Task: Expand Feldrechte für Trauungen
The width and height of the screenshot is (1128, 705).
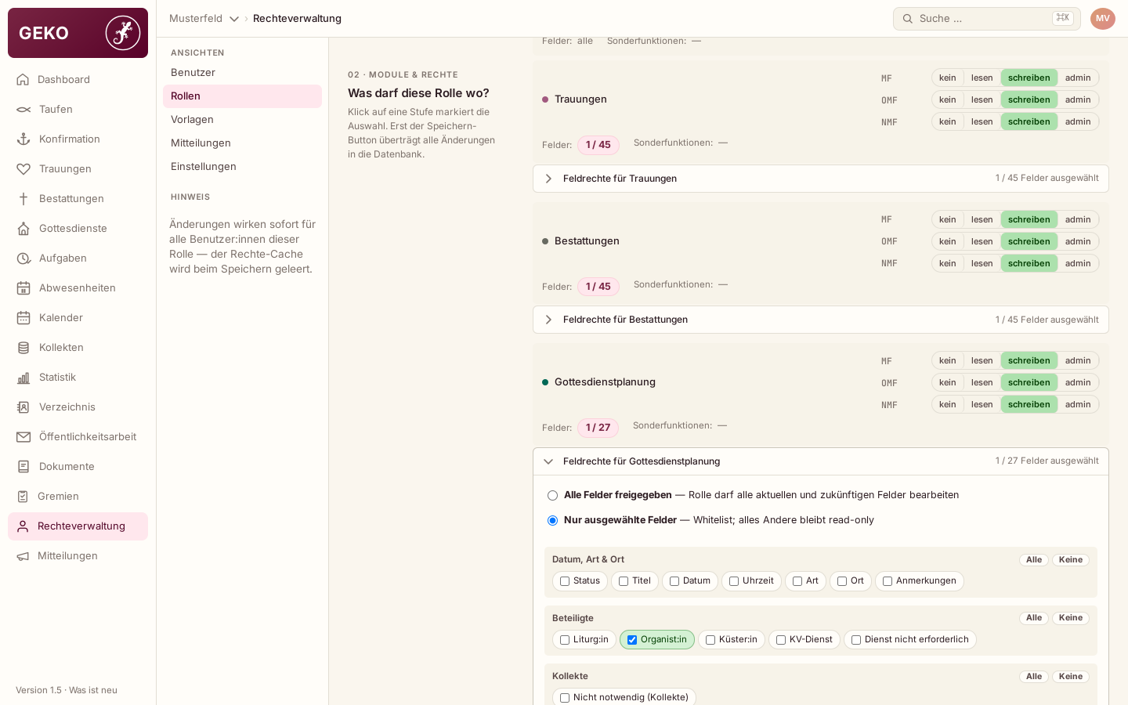Action: click(x=821, y=179)
